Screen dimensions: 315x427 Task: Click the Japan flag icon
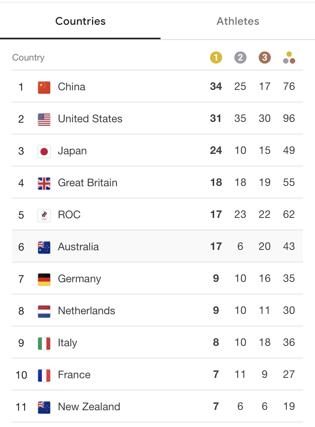[x=44, y=151]
